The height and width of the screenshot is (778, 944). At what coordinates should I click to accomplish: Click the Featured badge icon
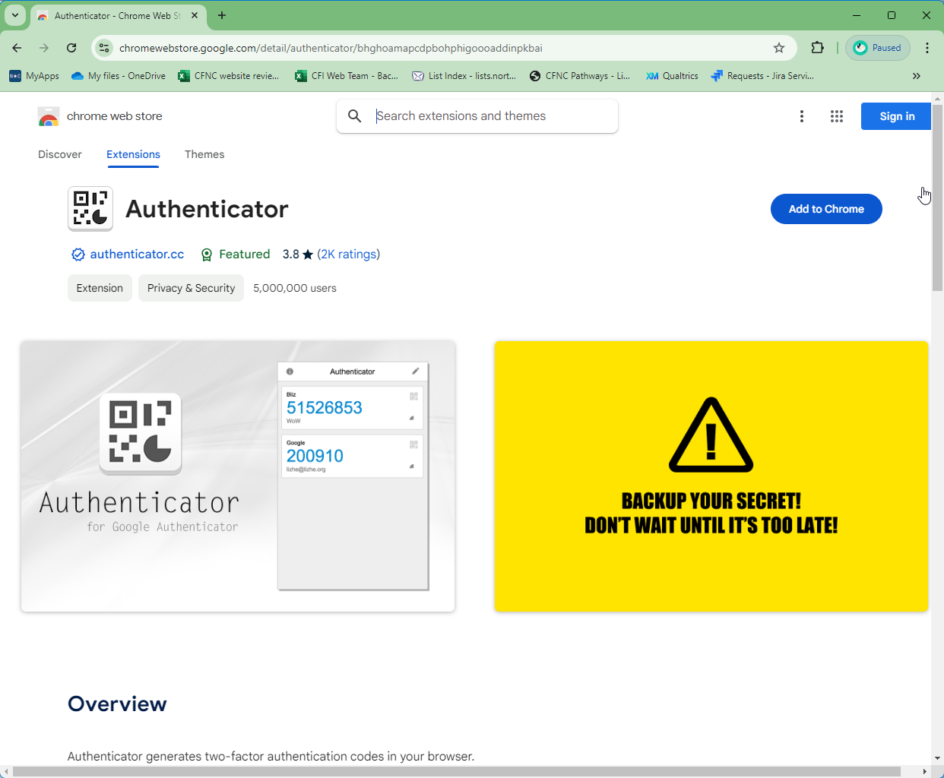point(207,255)
